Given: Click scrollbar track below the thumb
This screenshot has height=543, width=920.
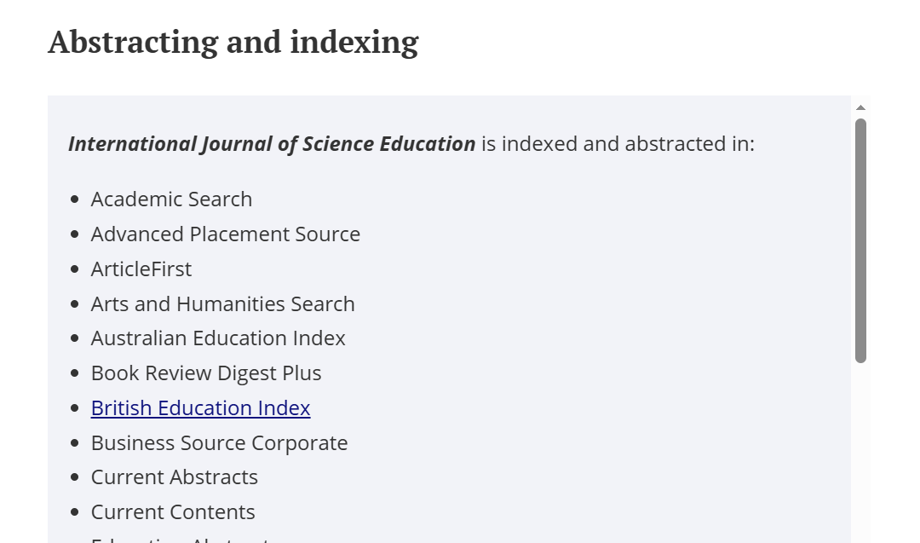Looking at the screenshot, I should pos(860,452).
